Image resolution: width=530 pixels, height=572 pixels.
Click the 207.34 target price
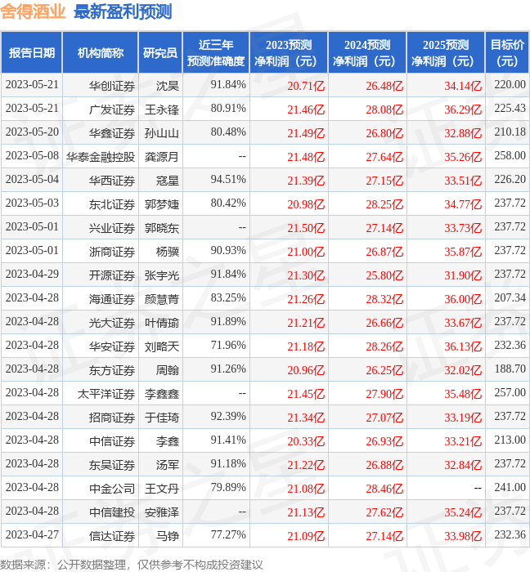(510, 298)
